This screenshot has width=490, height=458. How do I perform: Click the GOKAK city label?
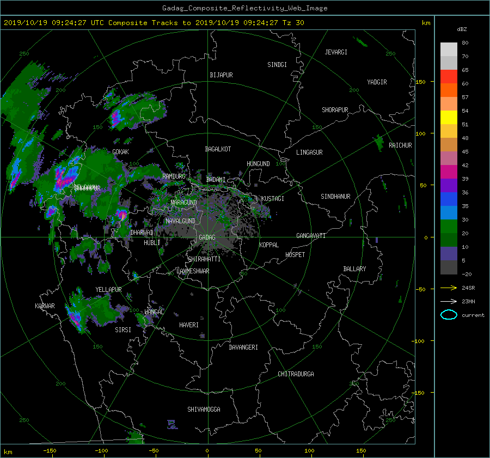click(120, 152)
